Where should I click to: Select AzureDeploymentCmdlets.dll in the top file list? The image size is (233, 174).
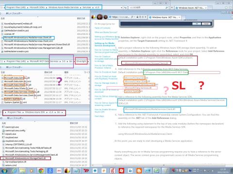coord(18,24)
